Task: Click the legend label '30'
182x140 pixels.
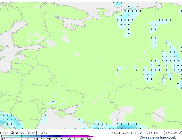Action: [62, 139]
